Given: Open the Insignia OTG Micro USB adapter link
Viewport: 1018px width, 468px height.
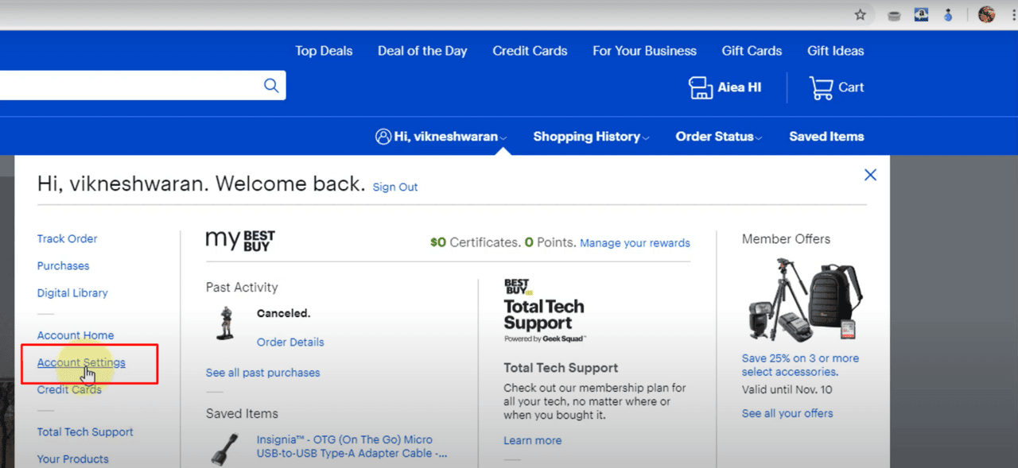Looking at the screenshot, I should (352, 447).
